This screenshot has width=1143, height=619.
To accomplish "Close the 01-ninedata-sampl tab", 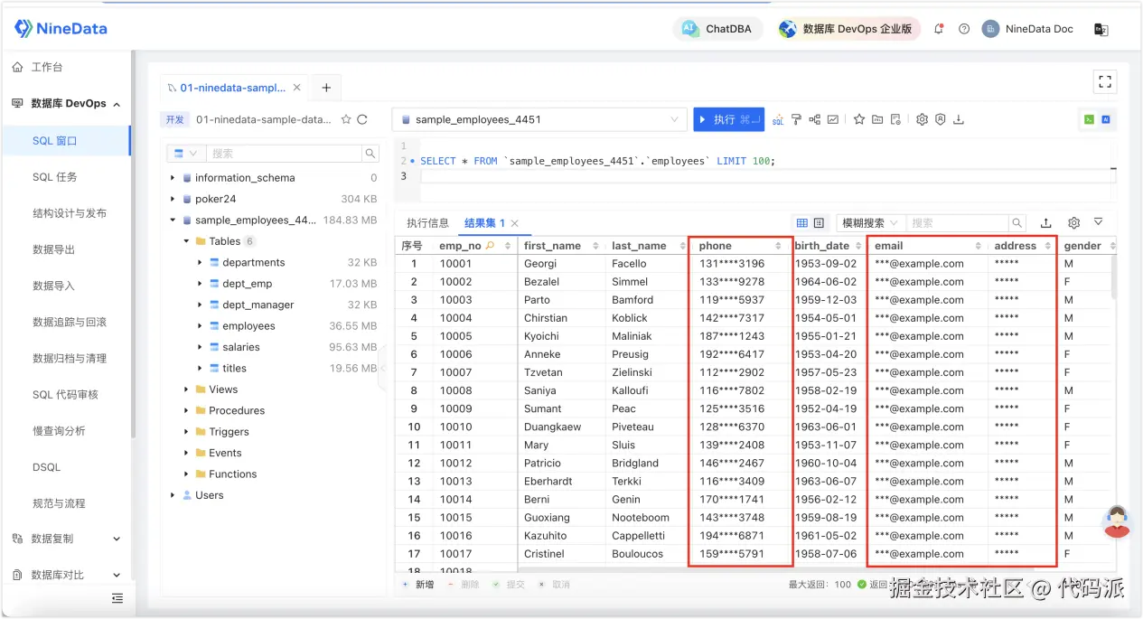I will 298,88.
